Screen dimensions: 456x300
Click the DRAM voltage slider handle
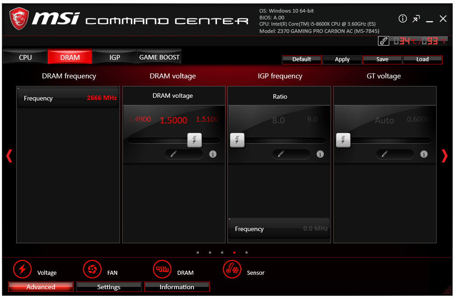pyautogui.click(x=194, y=140)
